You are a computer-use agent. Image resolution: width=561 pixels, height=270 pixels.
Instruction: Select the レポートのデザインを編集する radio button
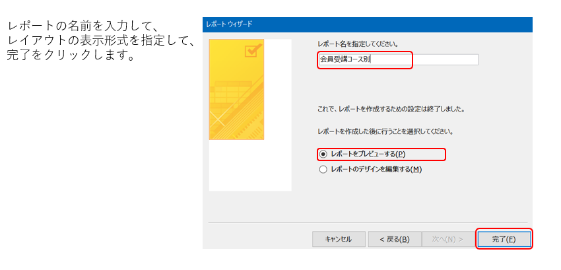pos(323,169)
